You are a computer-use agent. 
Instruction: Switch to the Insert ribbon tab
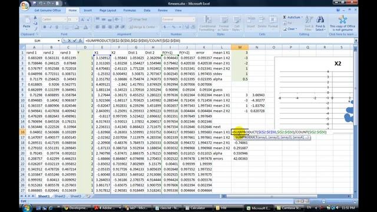coord(88,11)
